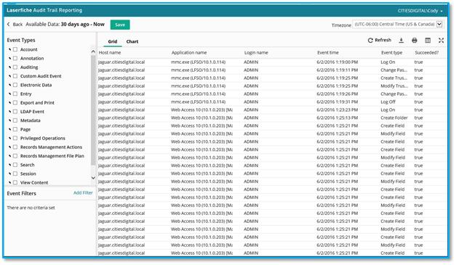Sort by Host name column header
Screen dimensions: 456x265
(x=110, y=52)
